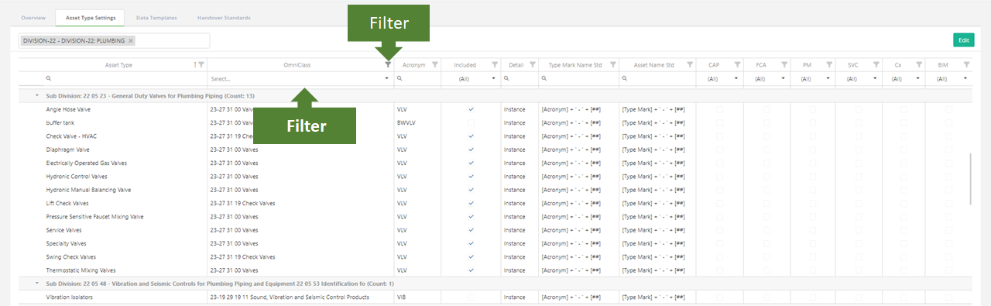Click the Vibration Isolators asset type
The image size is (991, 306).
tap(70, 297)
